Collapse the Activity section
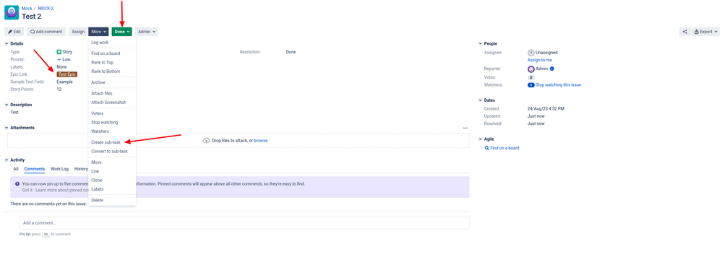The image size is (722, 265). (7, 160)
